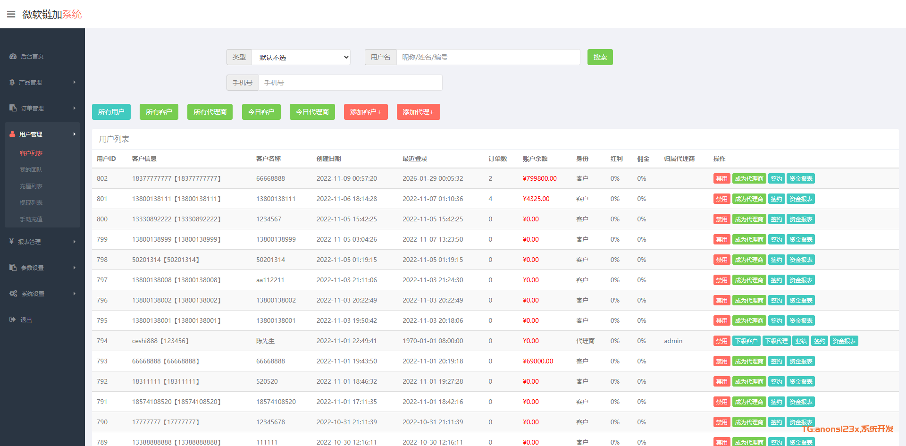The width and height of the screenshot is (906, 446).
Task: Click the bitcoin icon for 产品管理
Action: [x=12, y=82]
